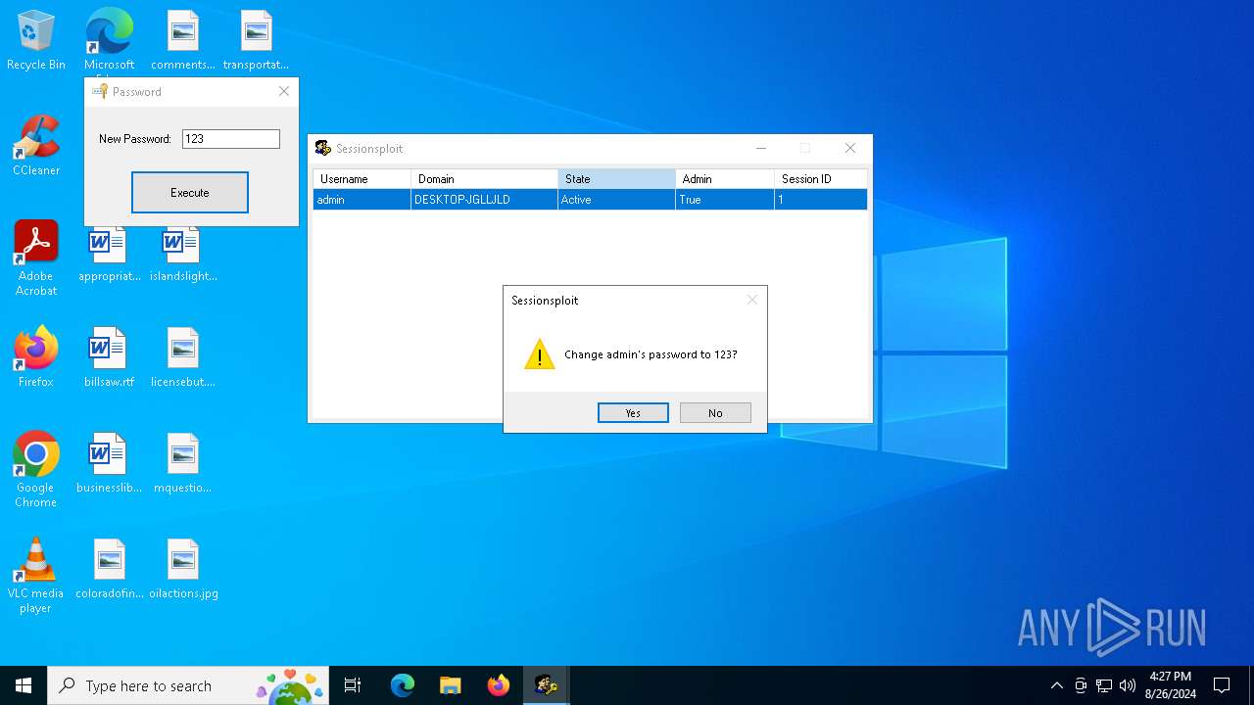
Task: Open Recycle Bin desktop icon
Action: point(36,41)
